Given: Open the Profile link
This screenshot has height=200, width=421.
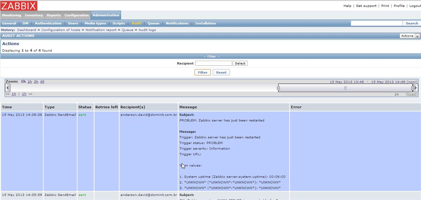Looking at the screenshot, I should pyautogui.click(x=399, y=6).
